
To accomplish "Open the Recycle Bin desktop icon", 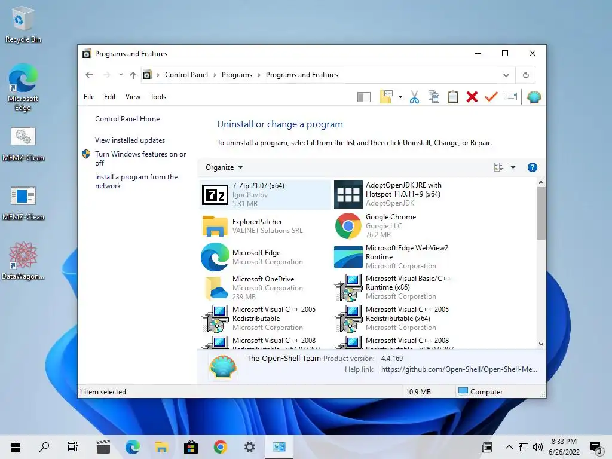I will (23, 25).
